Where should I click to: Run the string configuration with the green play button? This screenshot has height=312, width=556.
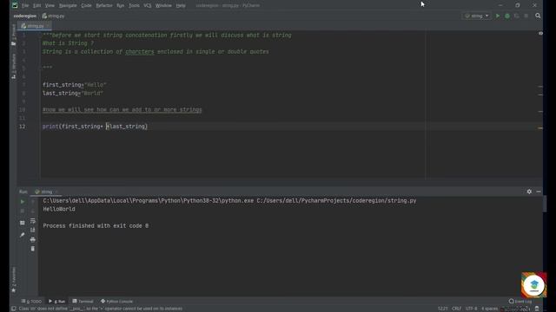pyautogui.click(x=498, y=16)
